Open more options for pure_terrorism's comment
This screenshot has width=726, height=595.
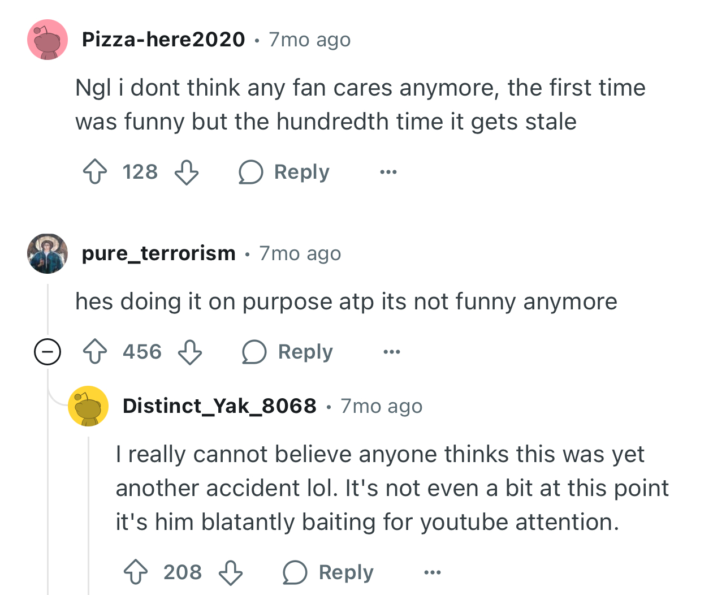pyautogui.click(x=392, y=352)
